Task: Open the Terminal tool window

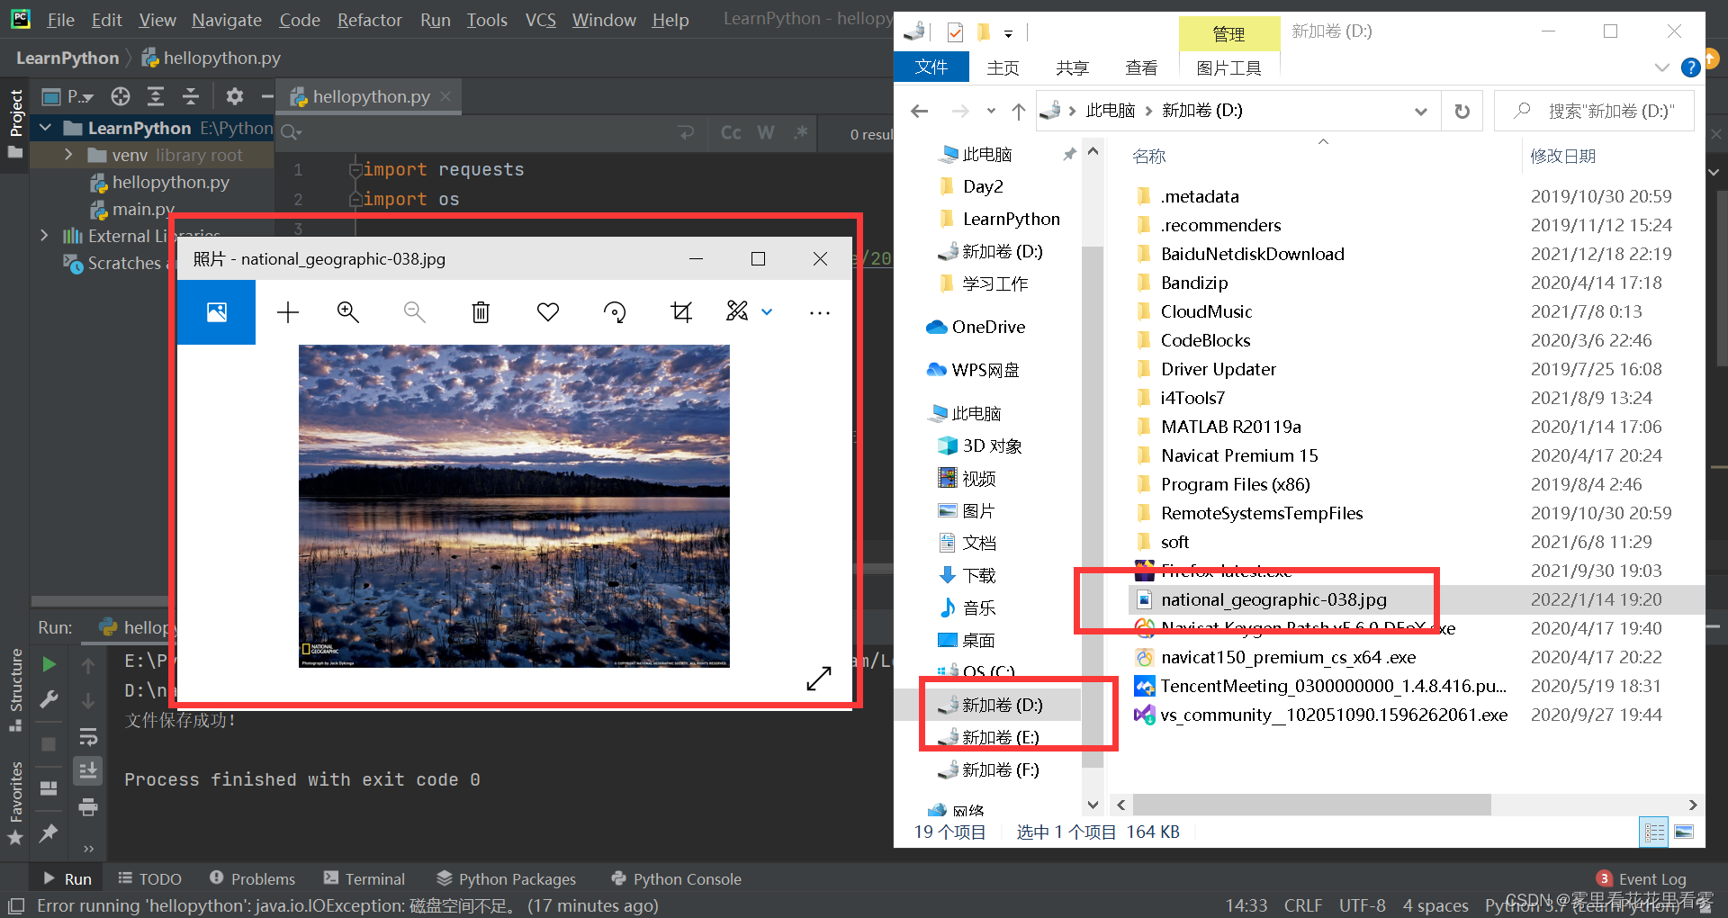Action: (364, 878)
